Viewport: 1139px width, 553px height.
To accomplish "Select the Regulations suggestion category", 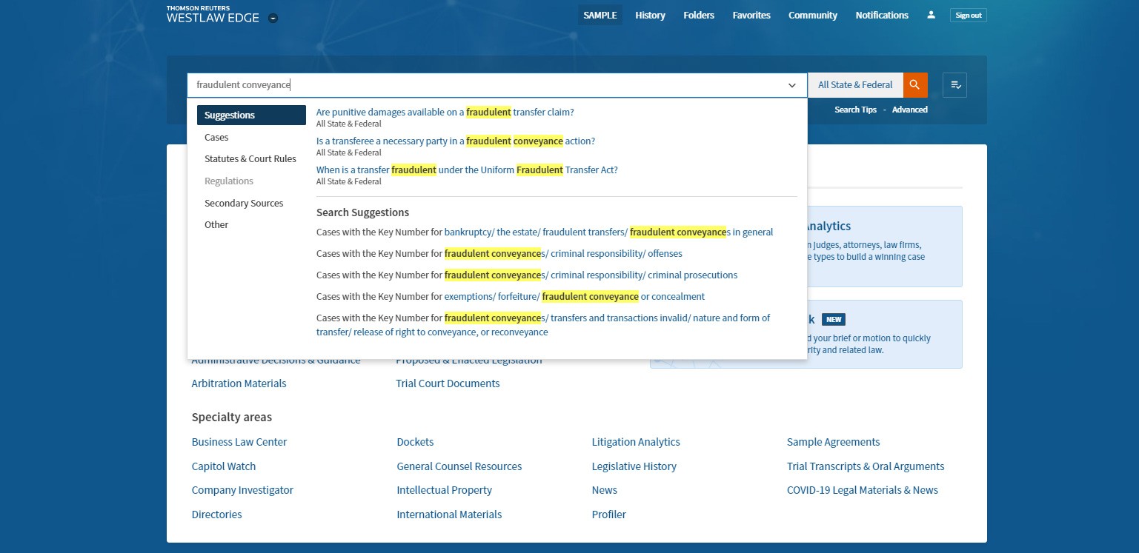I will click(x=229, y=181).
